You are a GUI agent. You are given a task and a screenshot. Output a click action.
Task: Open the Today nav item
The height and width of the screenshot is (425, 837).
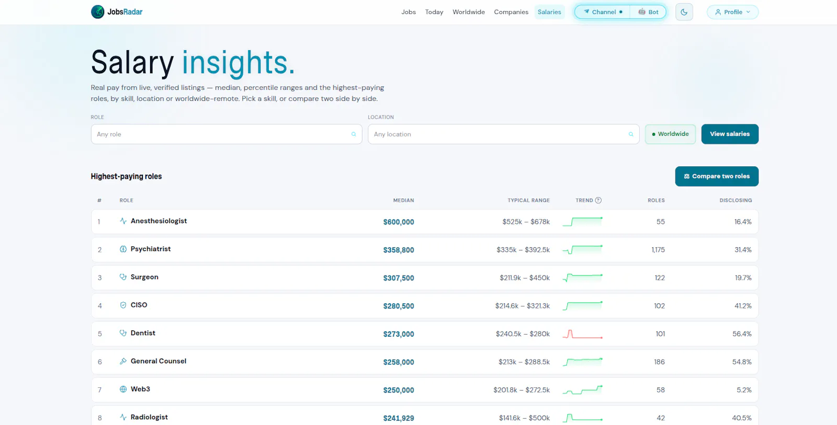(x=434, y=12)
